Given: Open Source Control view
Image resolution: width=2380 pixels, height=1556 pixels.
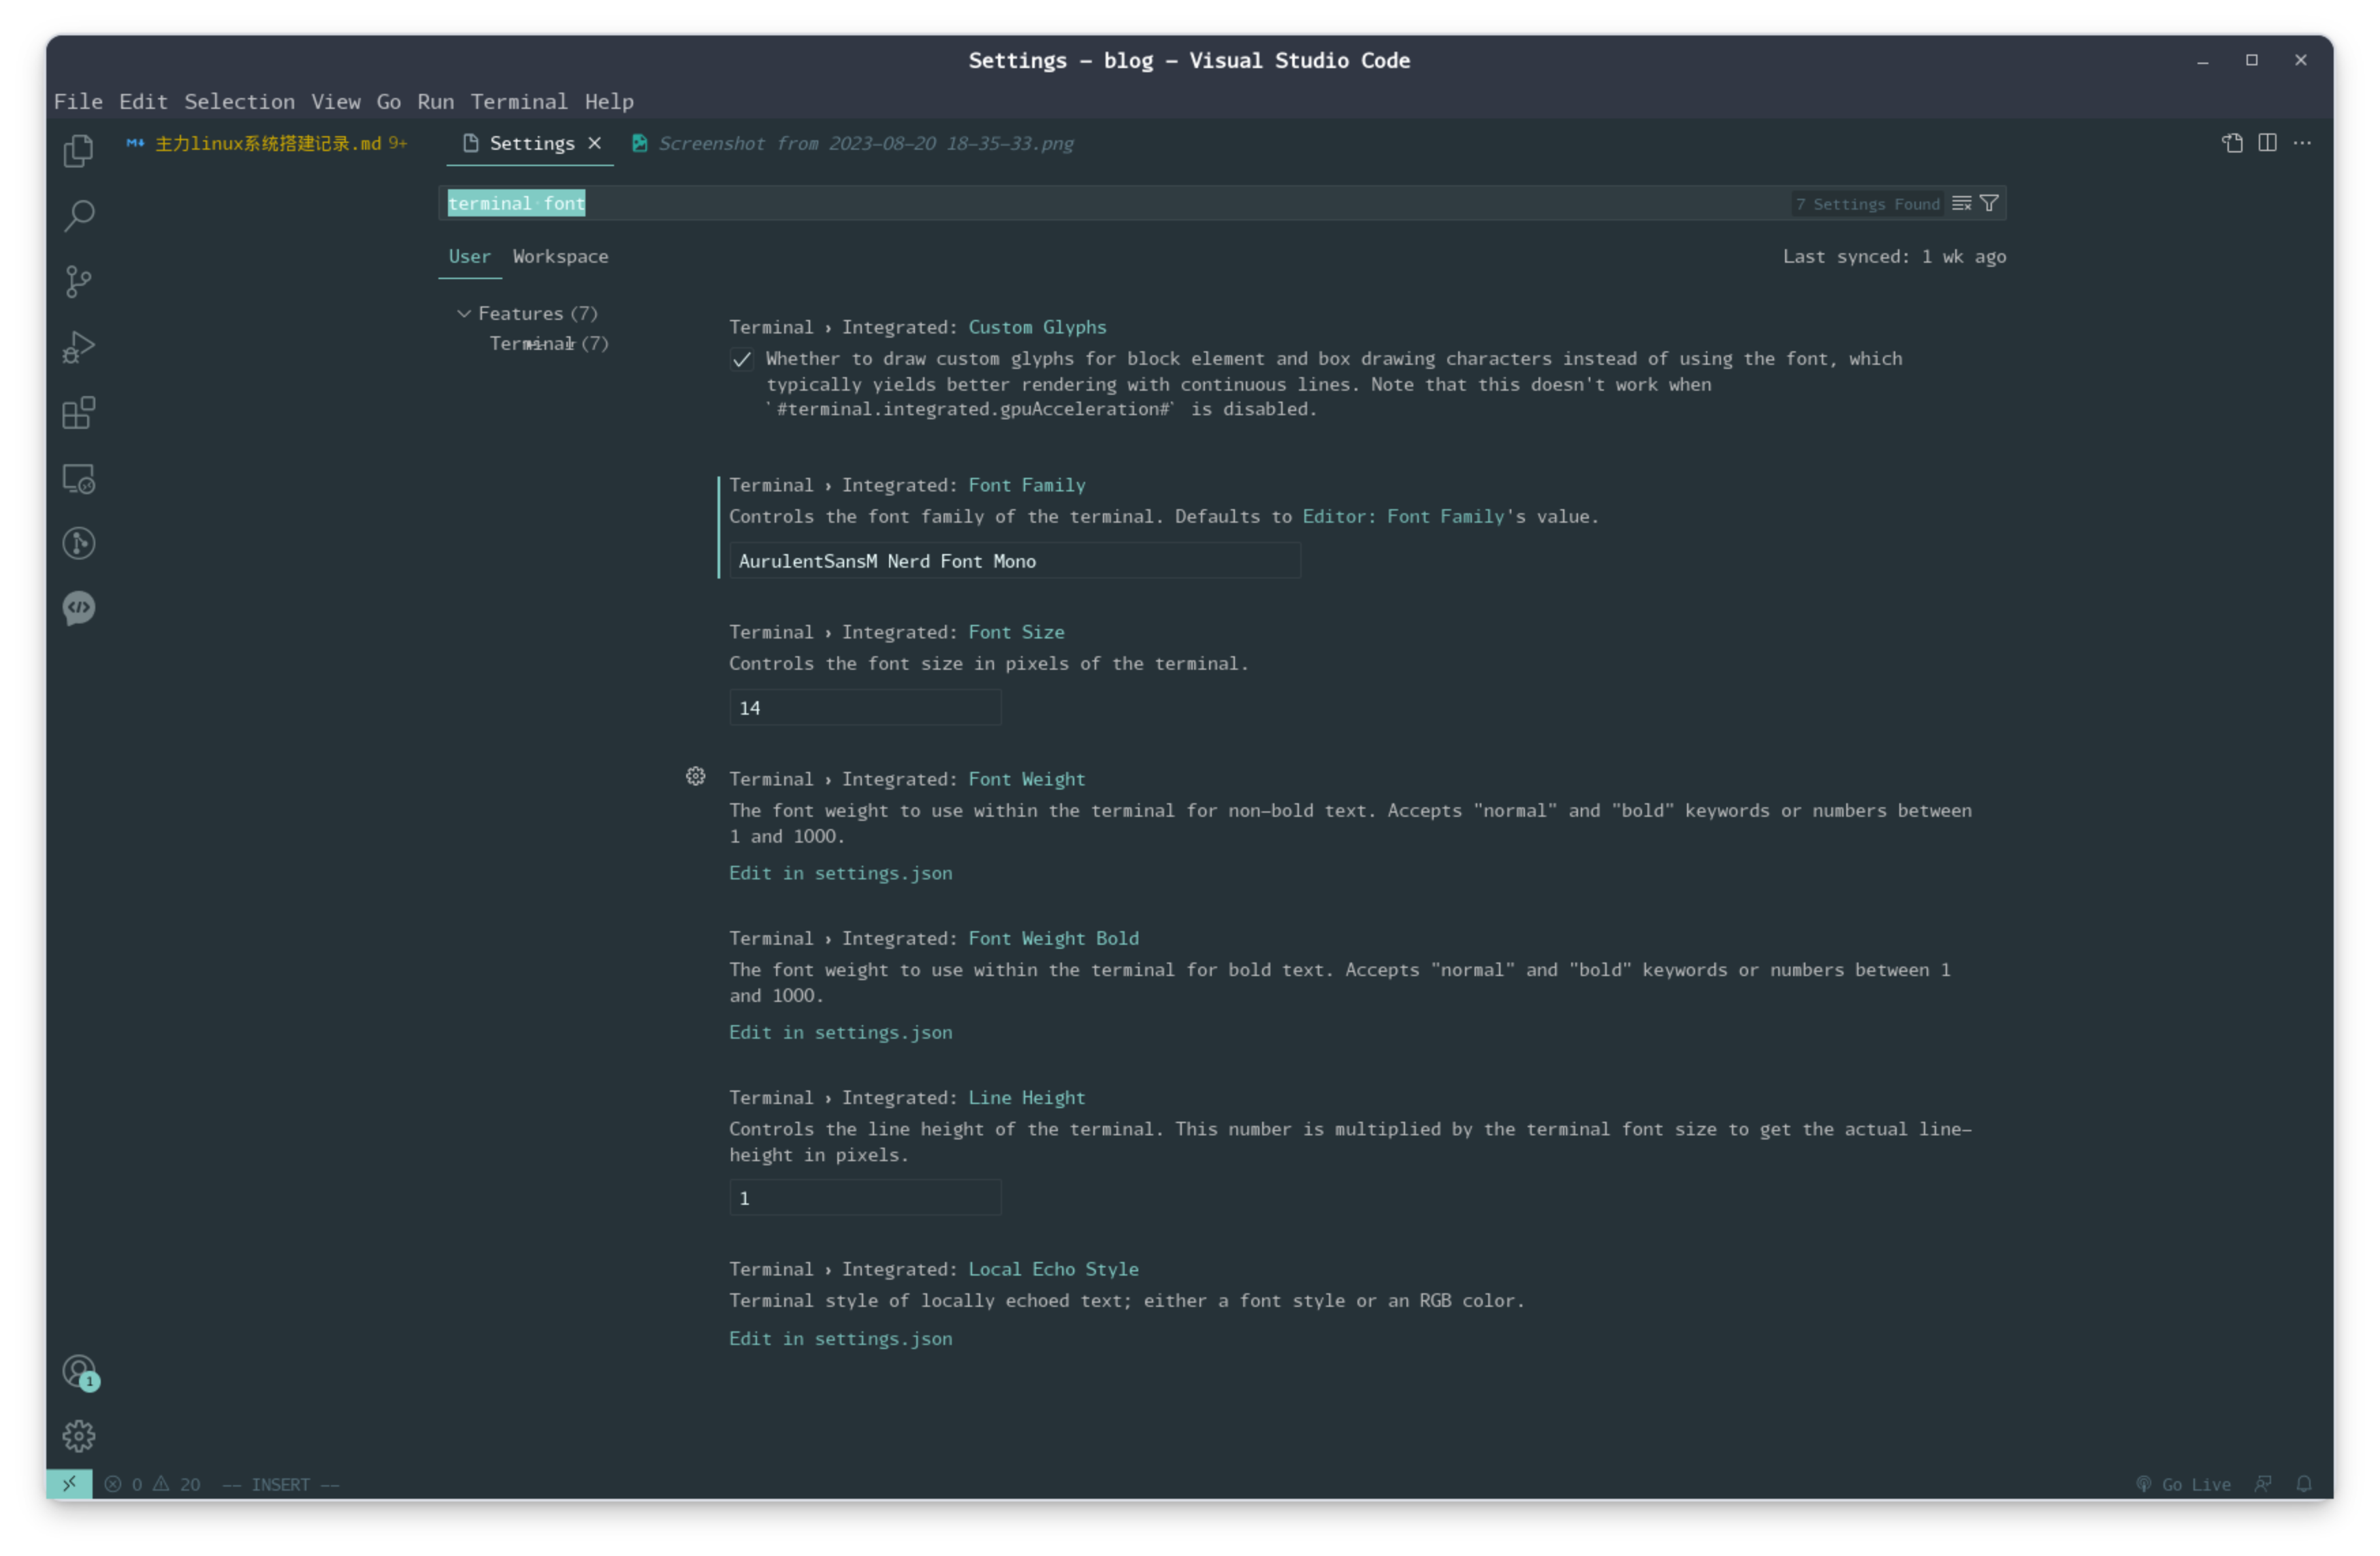Looking at the screenshot, I should (78, 282).
